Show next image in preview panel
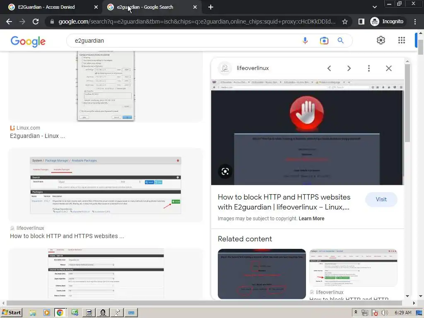Viewport: 424px width, 318px height. coord(349,68)
